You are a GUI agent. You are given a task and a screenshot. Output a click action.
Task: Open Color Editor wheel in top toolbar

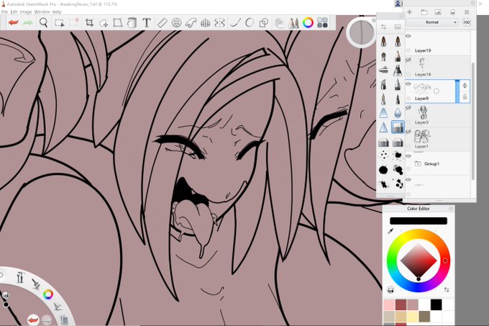(308, 22)
